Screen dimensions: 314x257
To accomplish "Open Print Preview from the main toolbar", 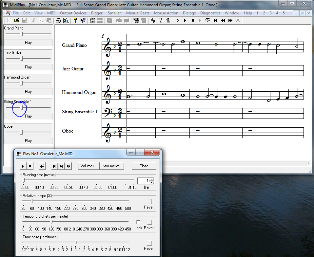I will (x=66, y=20).
